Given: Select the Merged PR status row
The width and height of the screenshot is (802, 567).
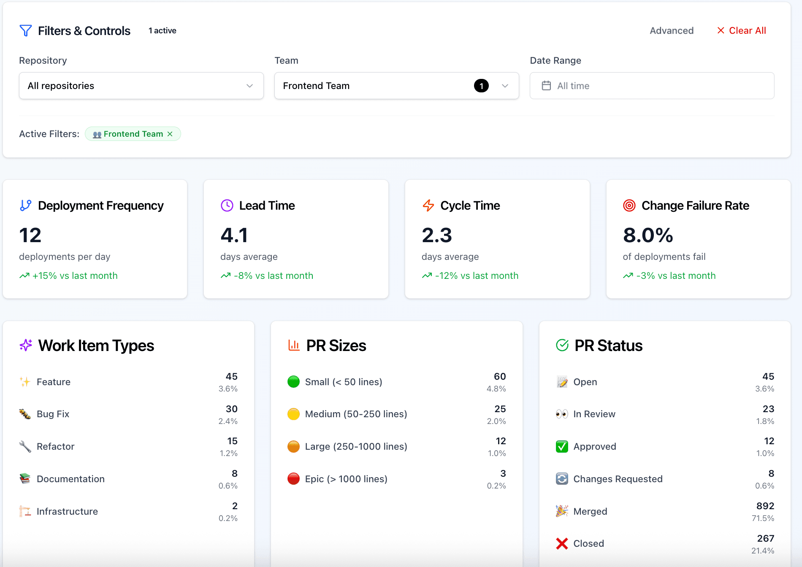Looking at the screenshot, I should [x=664, y=511].
